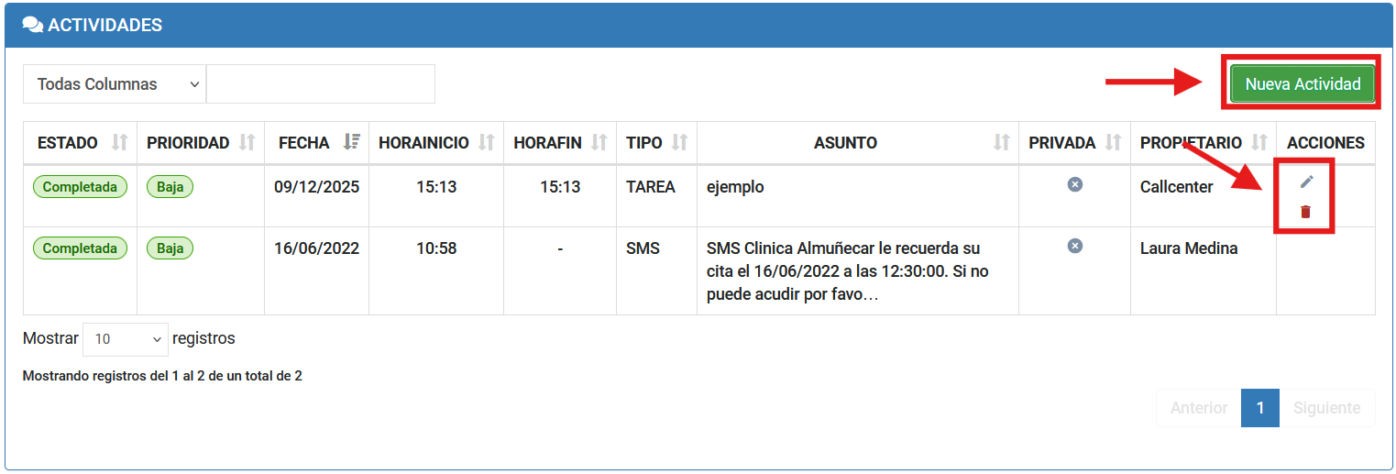The height and width of the screenshot is (474, 1396).
Task: Go to the Anterior page
Action: 1198,408
